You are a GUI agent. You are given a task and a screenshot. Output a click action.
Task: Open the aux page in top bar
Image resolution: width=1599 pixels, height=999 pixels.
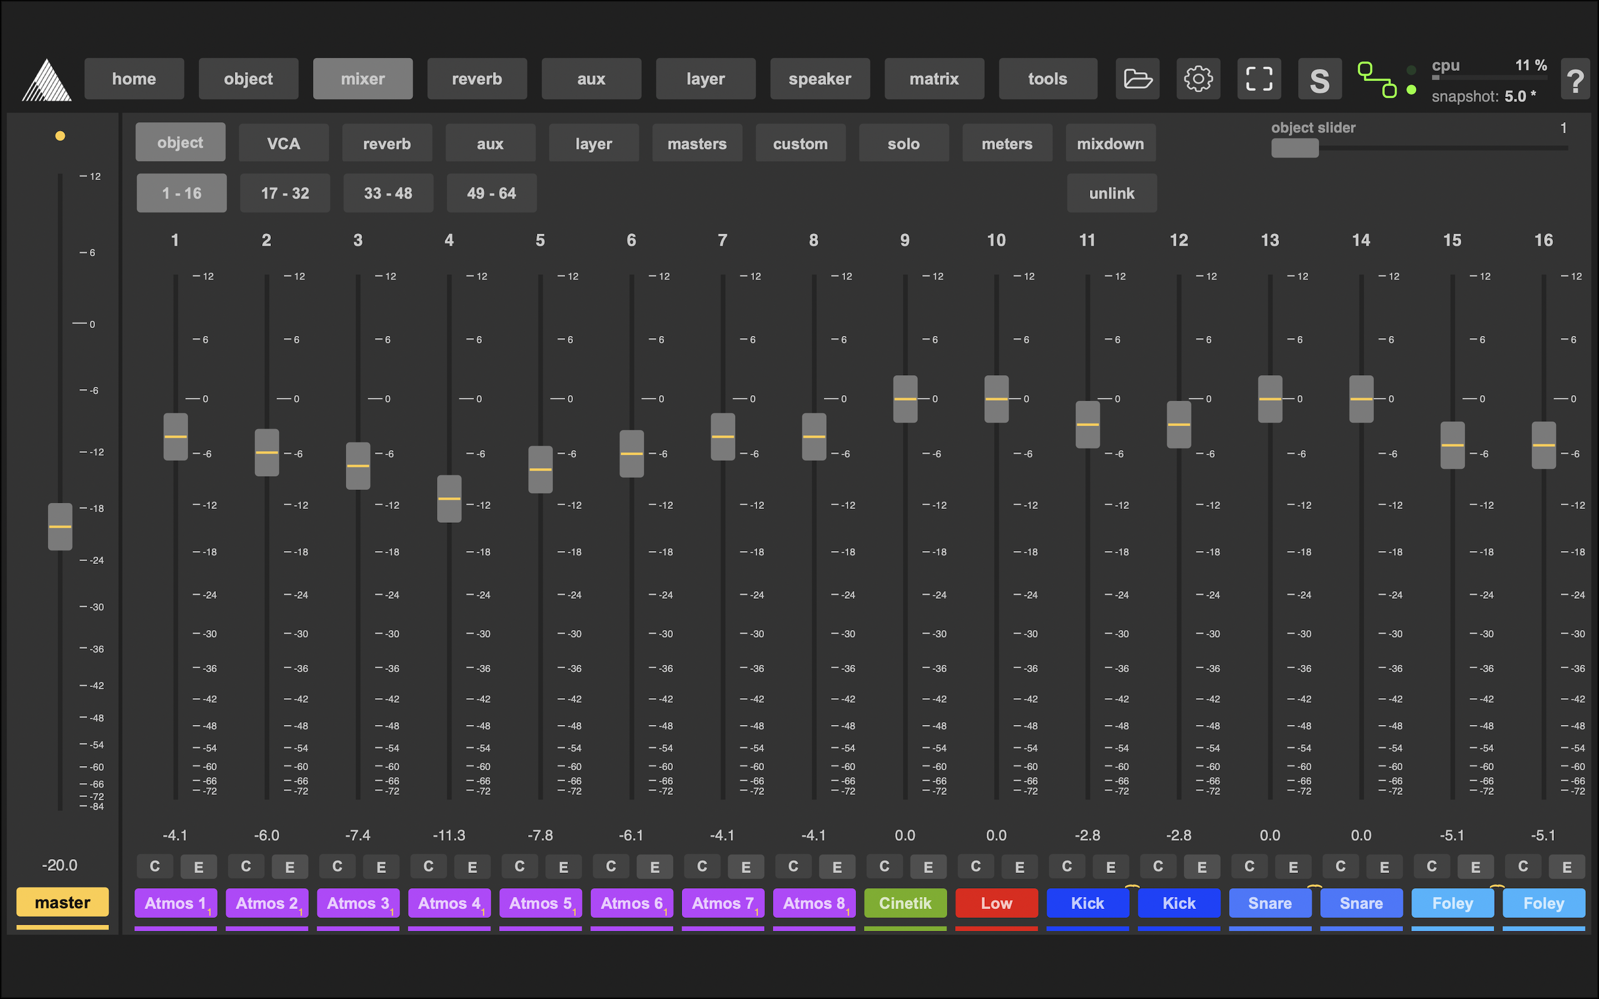pyautogui.click(x=591, y=79)
